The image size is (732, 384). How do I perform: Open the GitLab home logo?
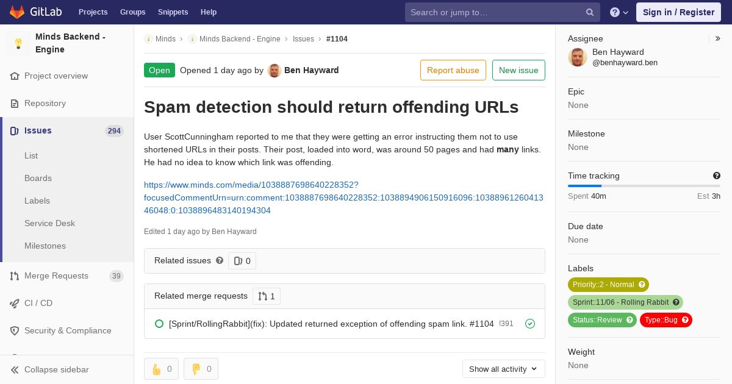click(35, 12)
